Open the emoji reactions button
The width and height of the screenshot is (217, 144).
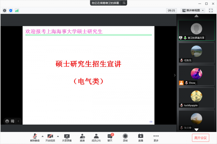click(7, 121)
